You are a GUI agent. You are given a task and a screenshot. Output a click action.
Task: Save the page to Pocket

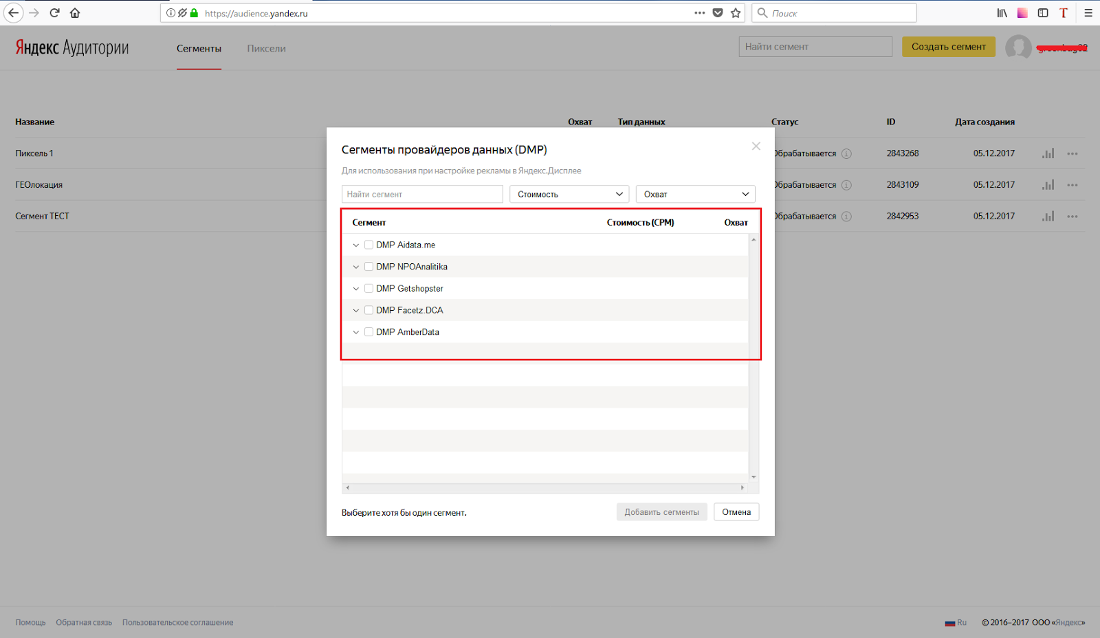718,13
